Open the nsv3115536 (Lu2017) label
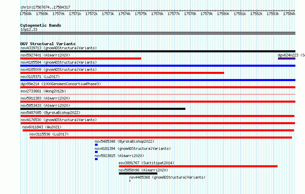The height and width of the screenshot is (194, 305). 49,134
